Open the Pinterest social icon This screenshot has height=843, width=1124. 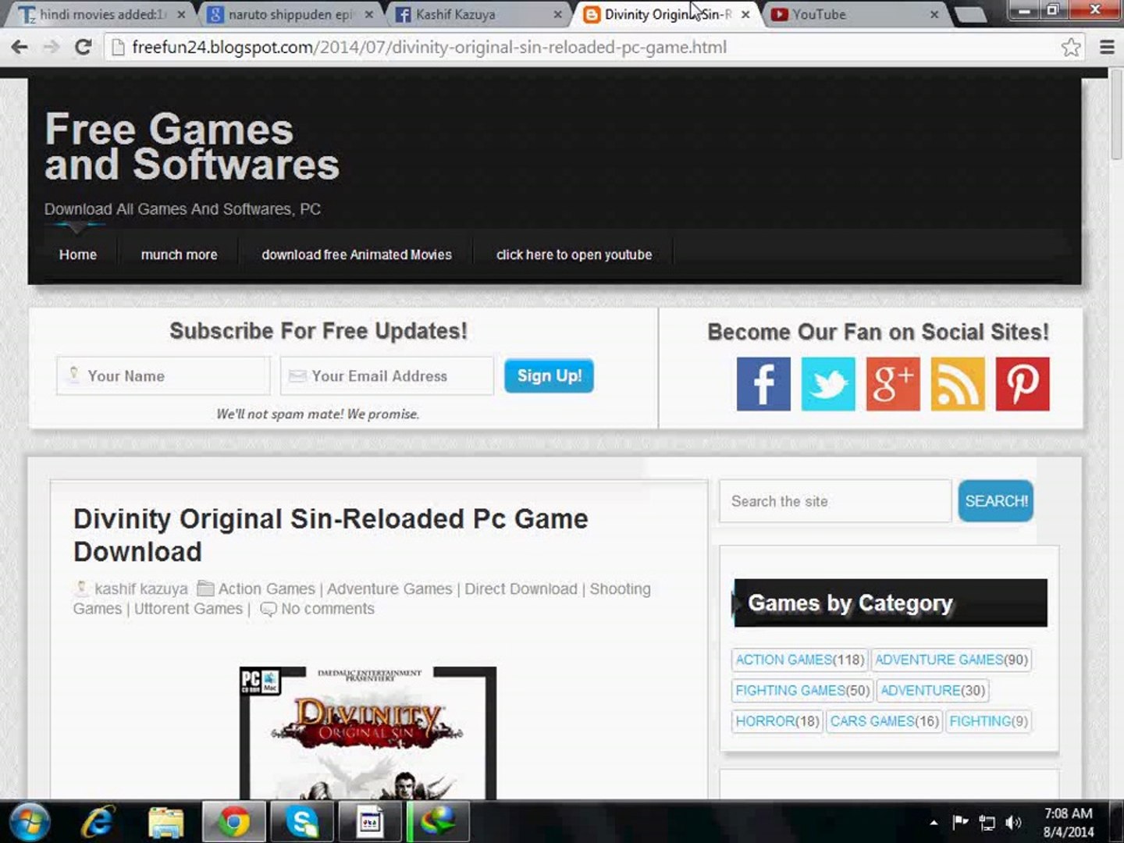(x=1023, y=384)
